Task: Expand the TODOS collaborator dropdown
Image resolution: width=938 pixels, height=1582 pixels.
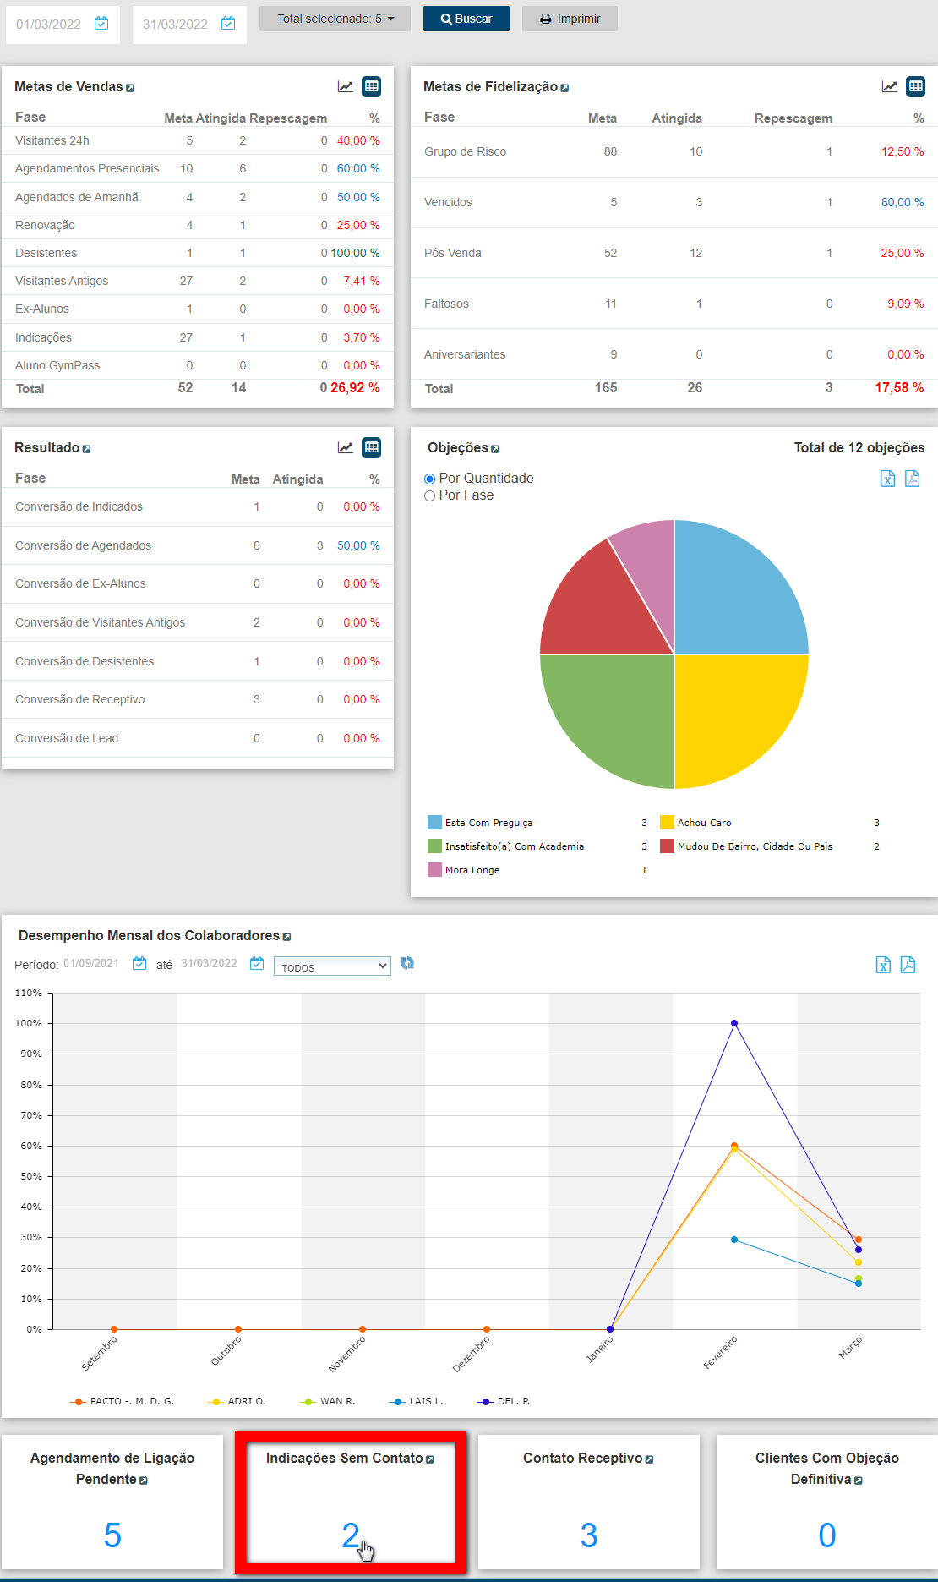Action: (332, 966)
